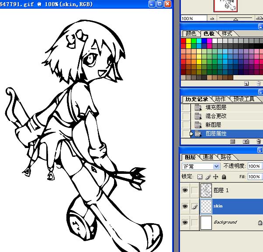Open the 正常 blend mode dropdown
The width and height of the screenshot is (263, 252).
(x=201, y=166)
